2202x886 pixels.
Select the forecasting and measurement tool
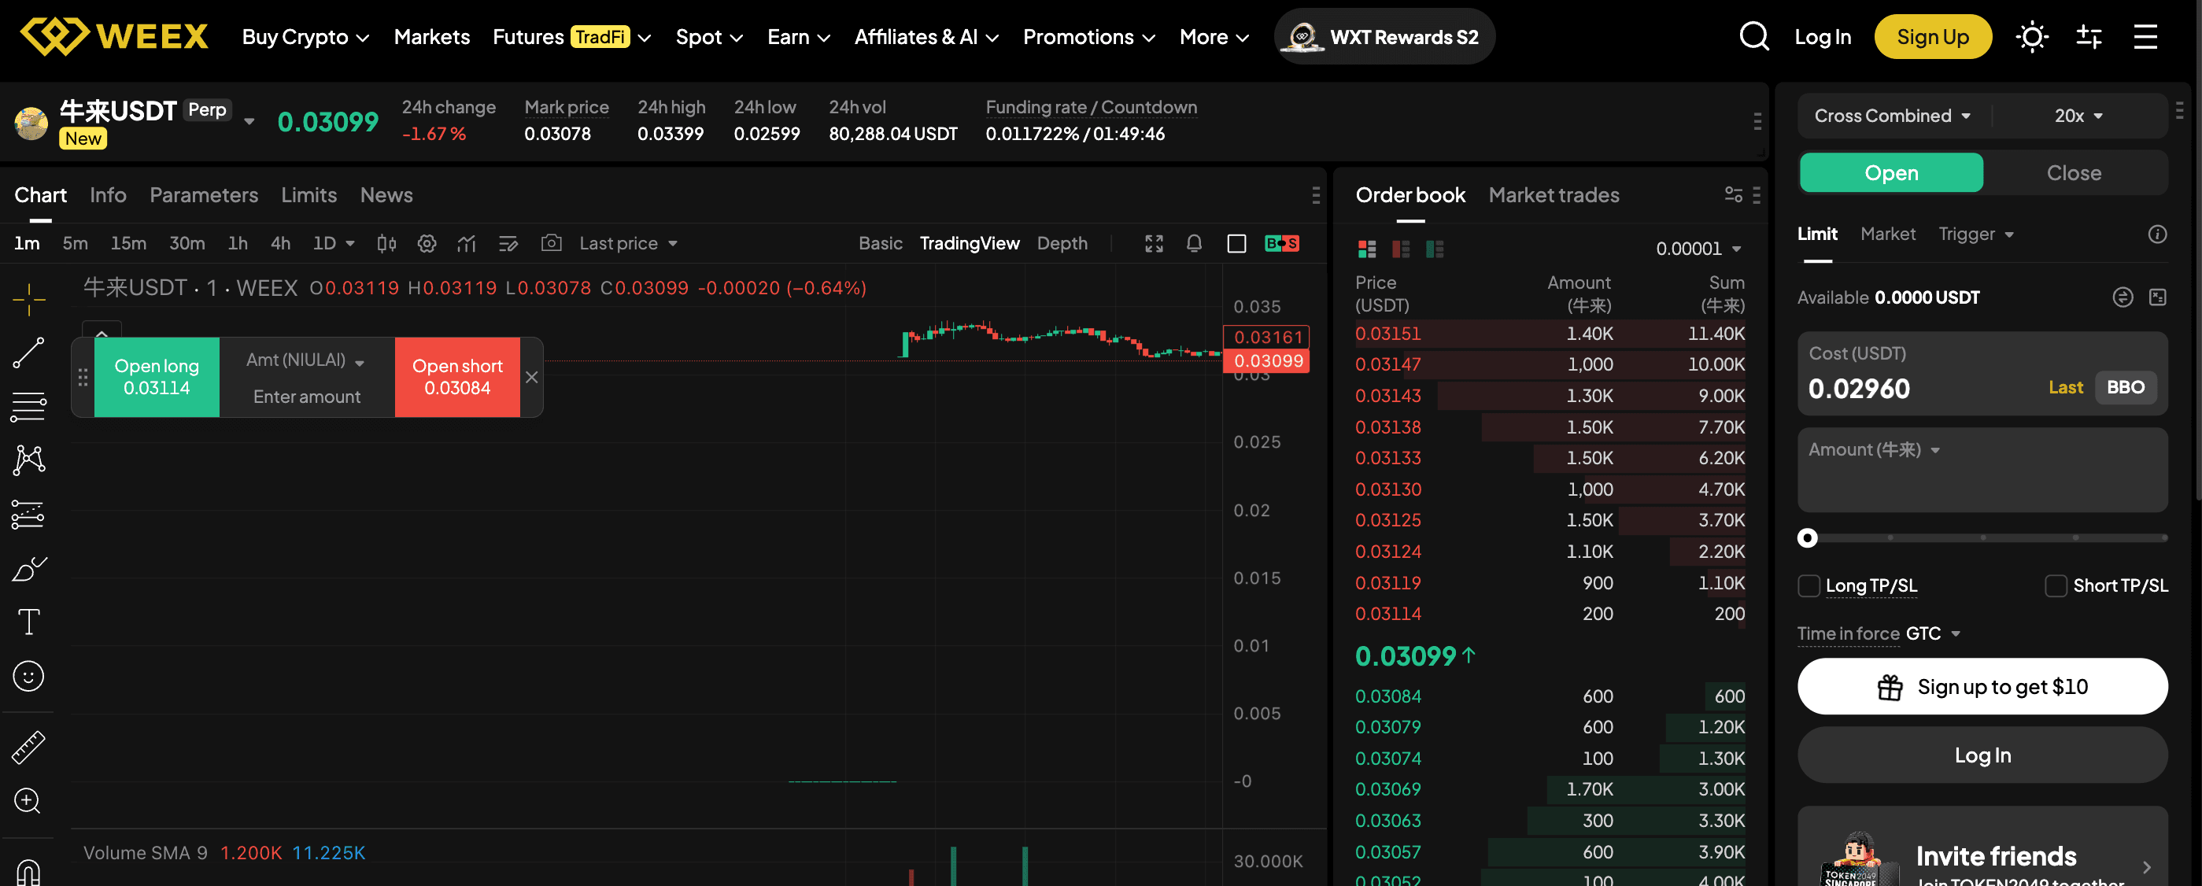(28, 515)
